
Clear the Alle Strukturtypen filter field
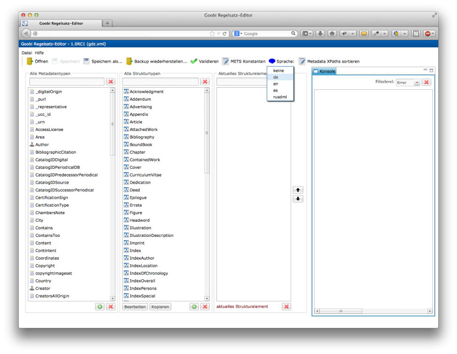pos(205,82)
